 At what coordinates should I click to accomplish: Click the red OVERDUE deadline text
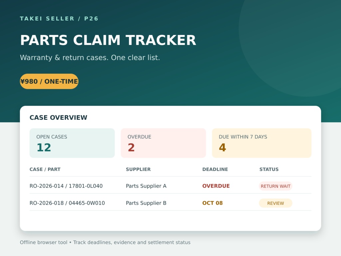click(216, 186)
